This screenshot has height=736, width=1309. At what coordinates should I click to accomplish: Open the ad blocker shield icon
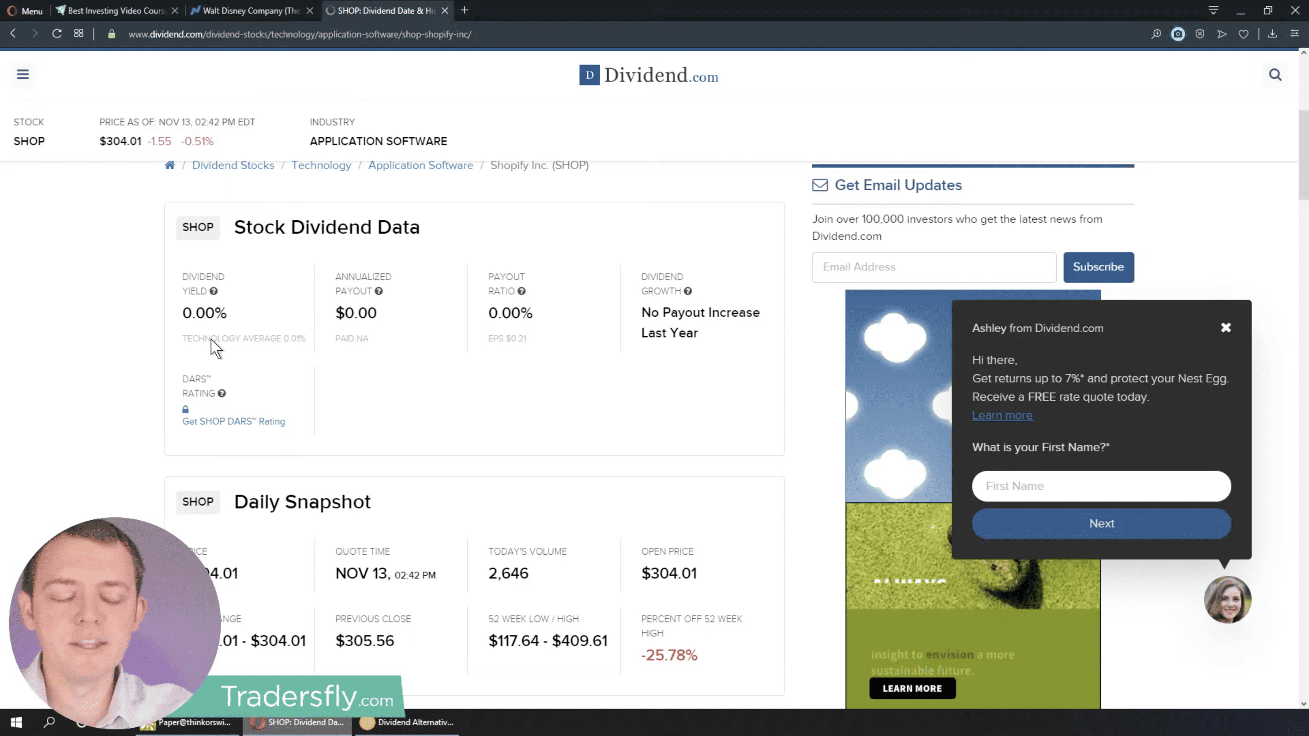pyautogui.click(x=1200, y=34)
